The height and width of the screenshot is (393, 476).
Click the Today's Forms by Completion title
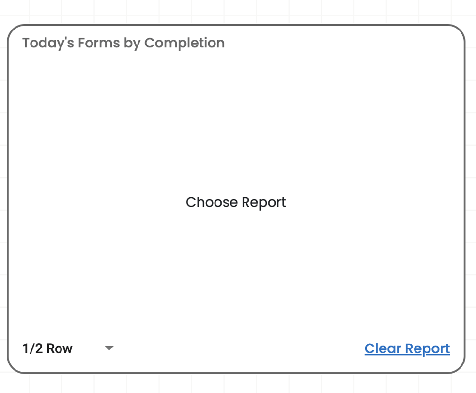pyautogui.click(x=123, y=43)
